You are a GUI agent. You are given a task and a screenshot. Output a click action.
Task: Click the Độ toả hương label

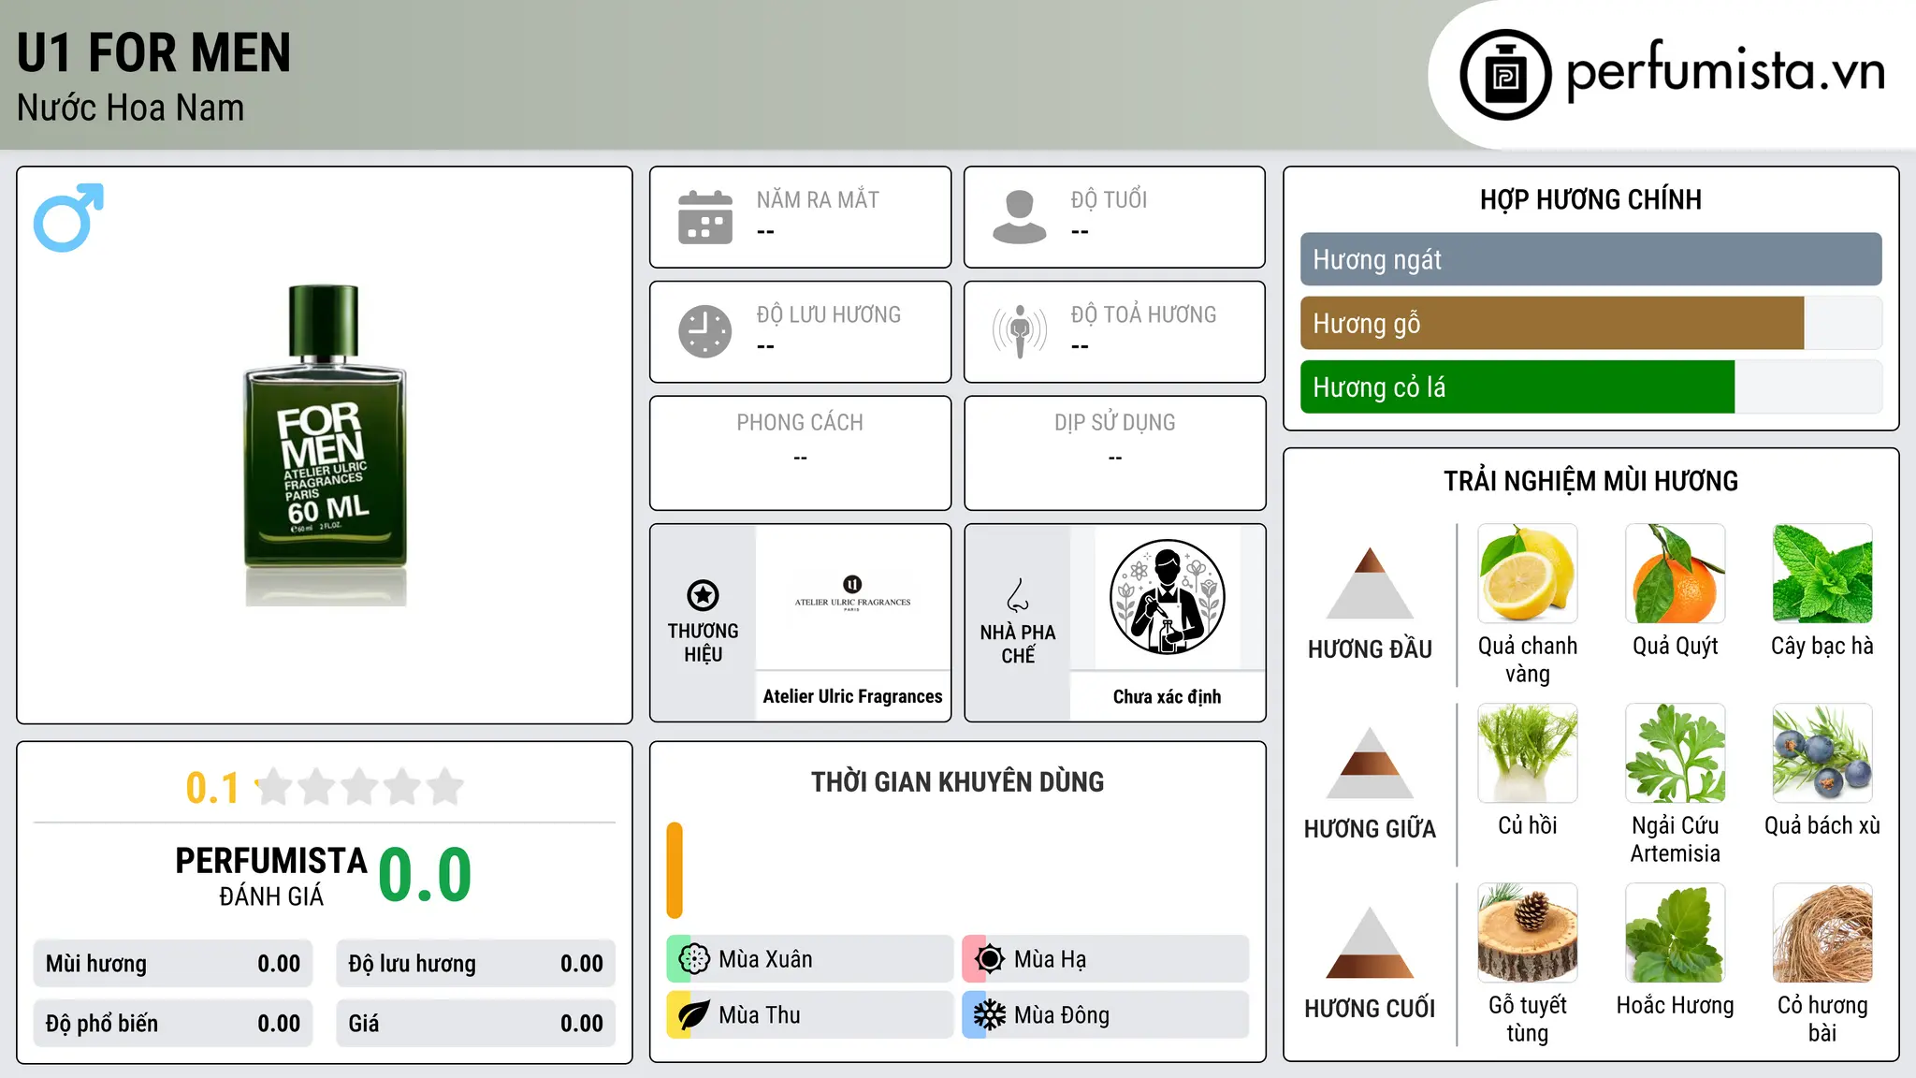(x=1143, y=314)
